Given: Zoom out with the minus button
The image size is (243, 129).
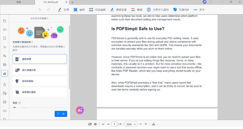Looking at the screenshot, I should tap(141, 124).
